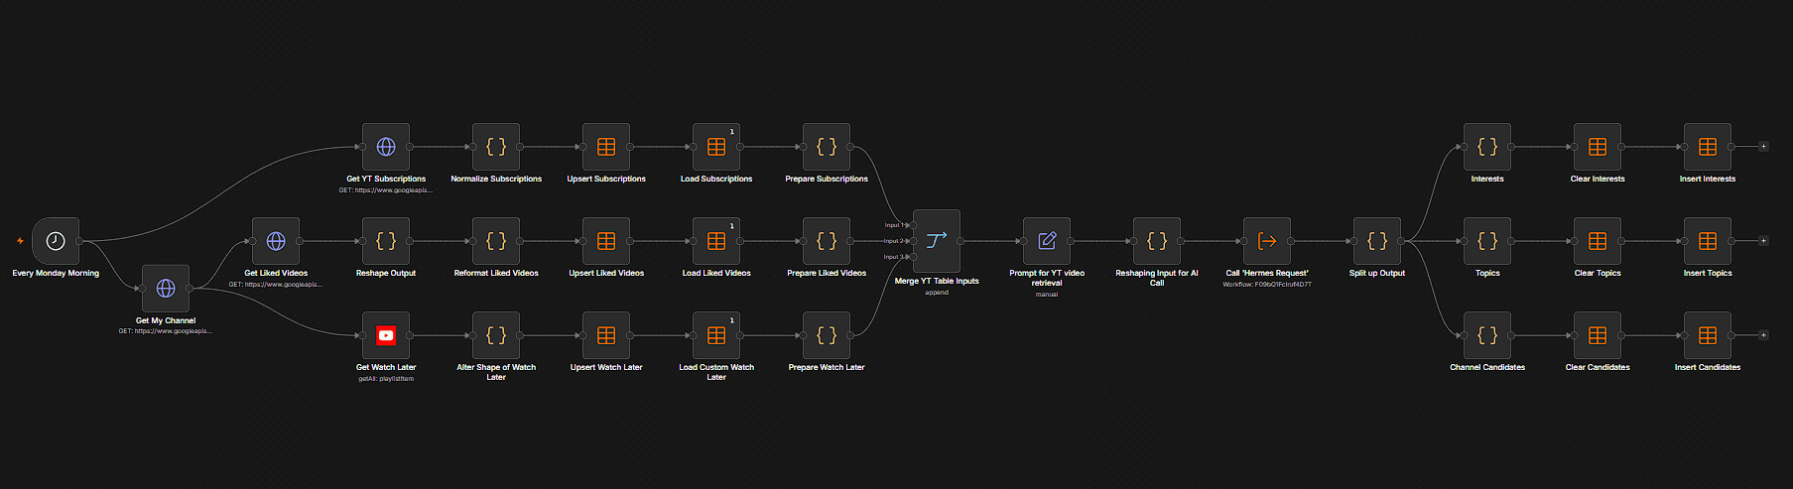Click the Prepare Liked Videos code node

click(x=827, y=241)
